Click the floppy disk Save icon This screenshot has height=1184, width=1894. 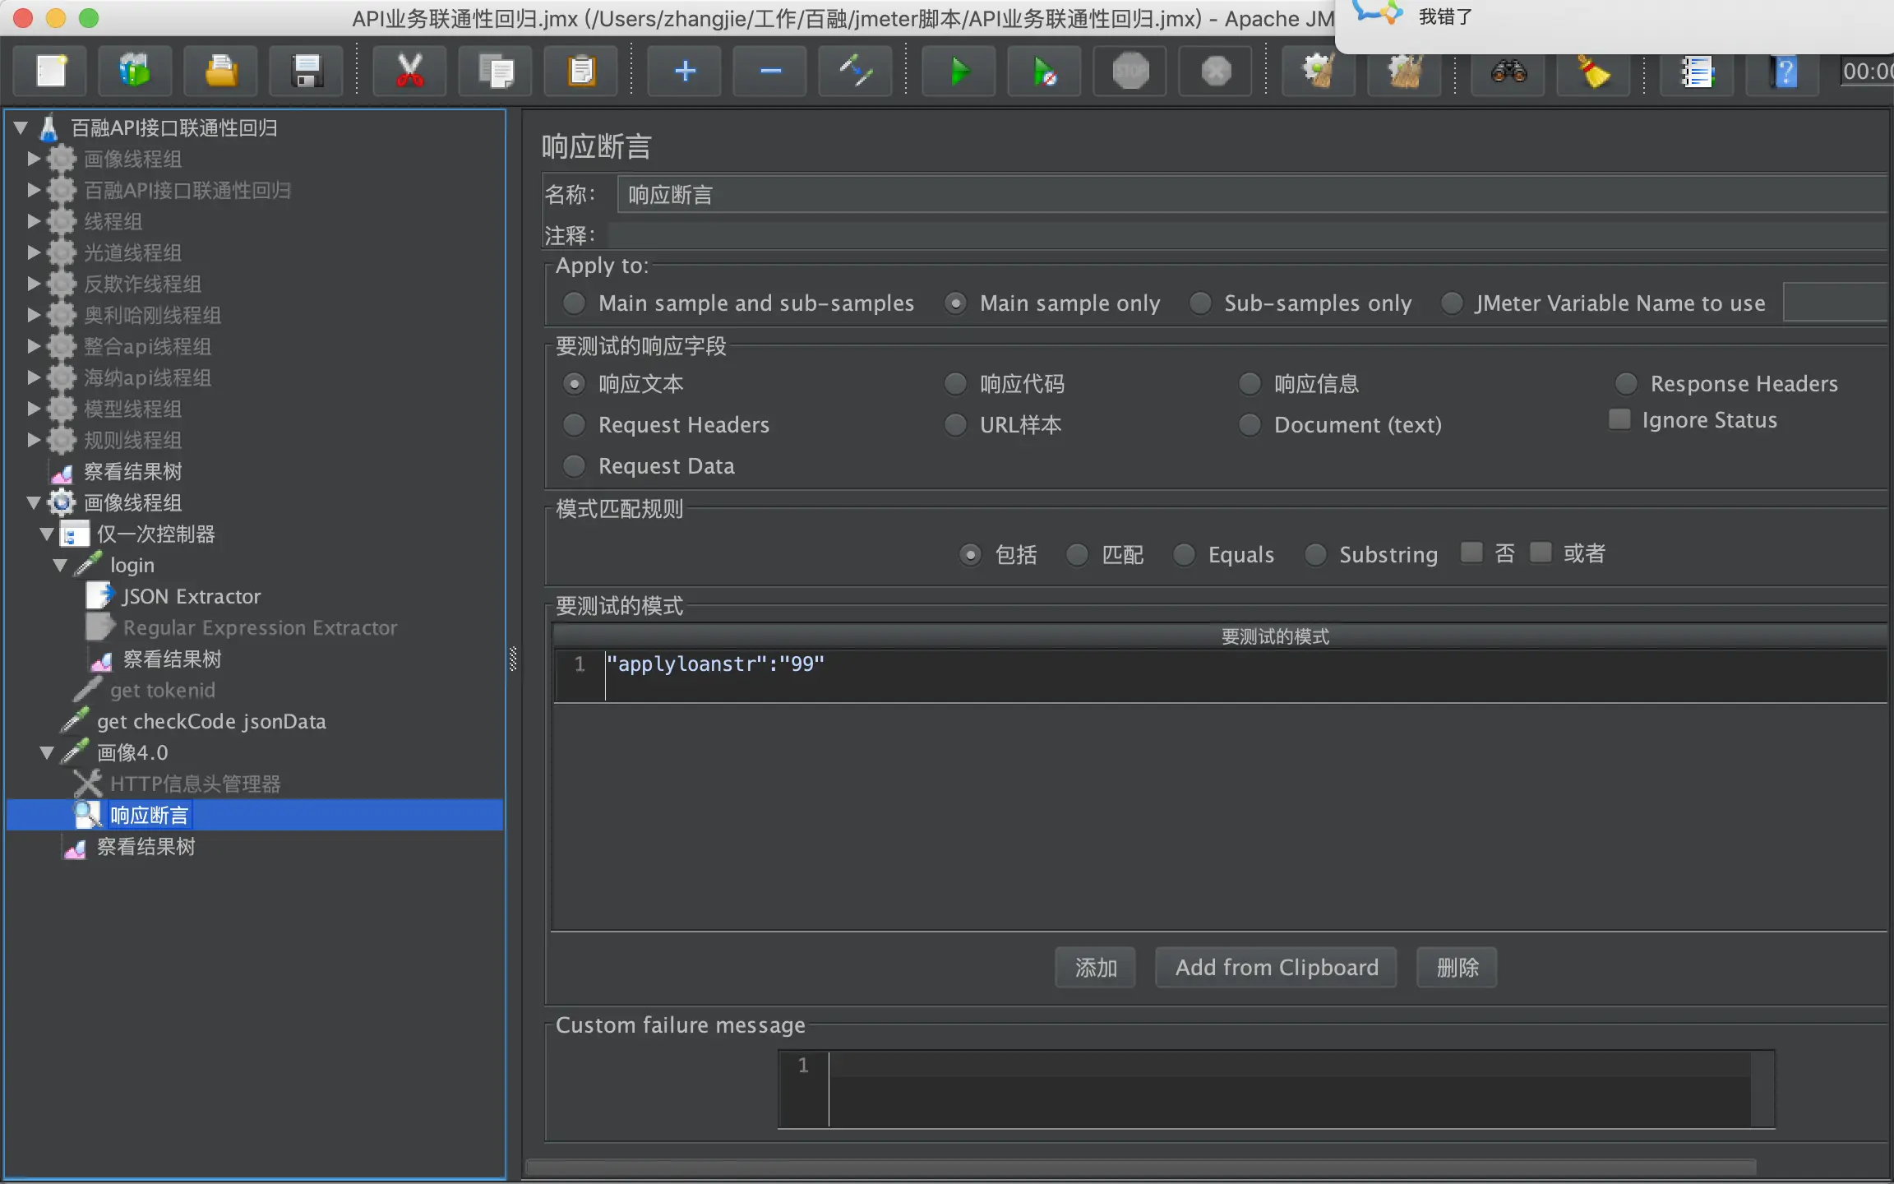(307, 72)
